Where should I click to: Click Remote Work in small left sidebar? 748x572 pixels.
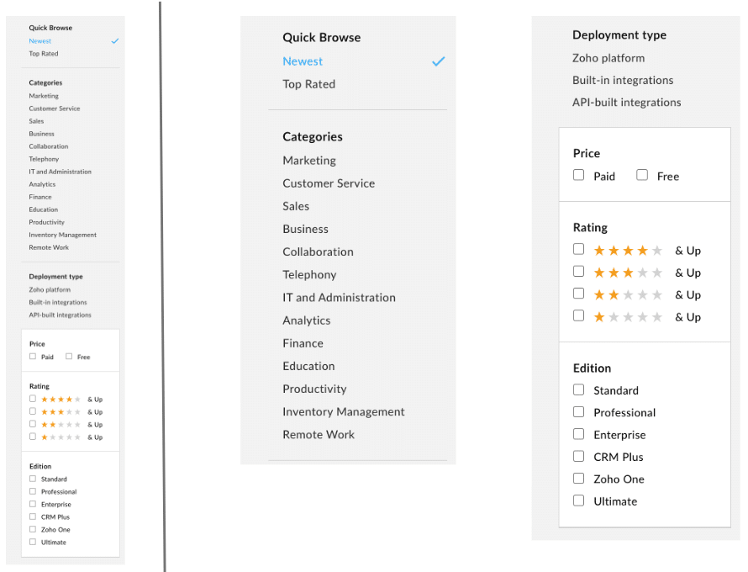[x=49, y=247]
